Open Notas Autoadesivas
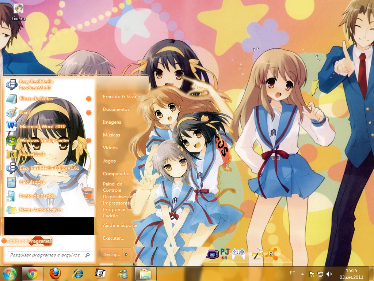The width and height of the screenshot is (374, 281). click(39, 210)
